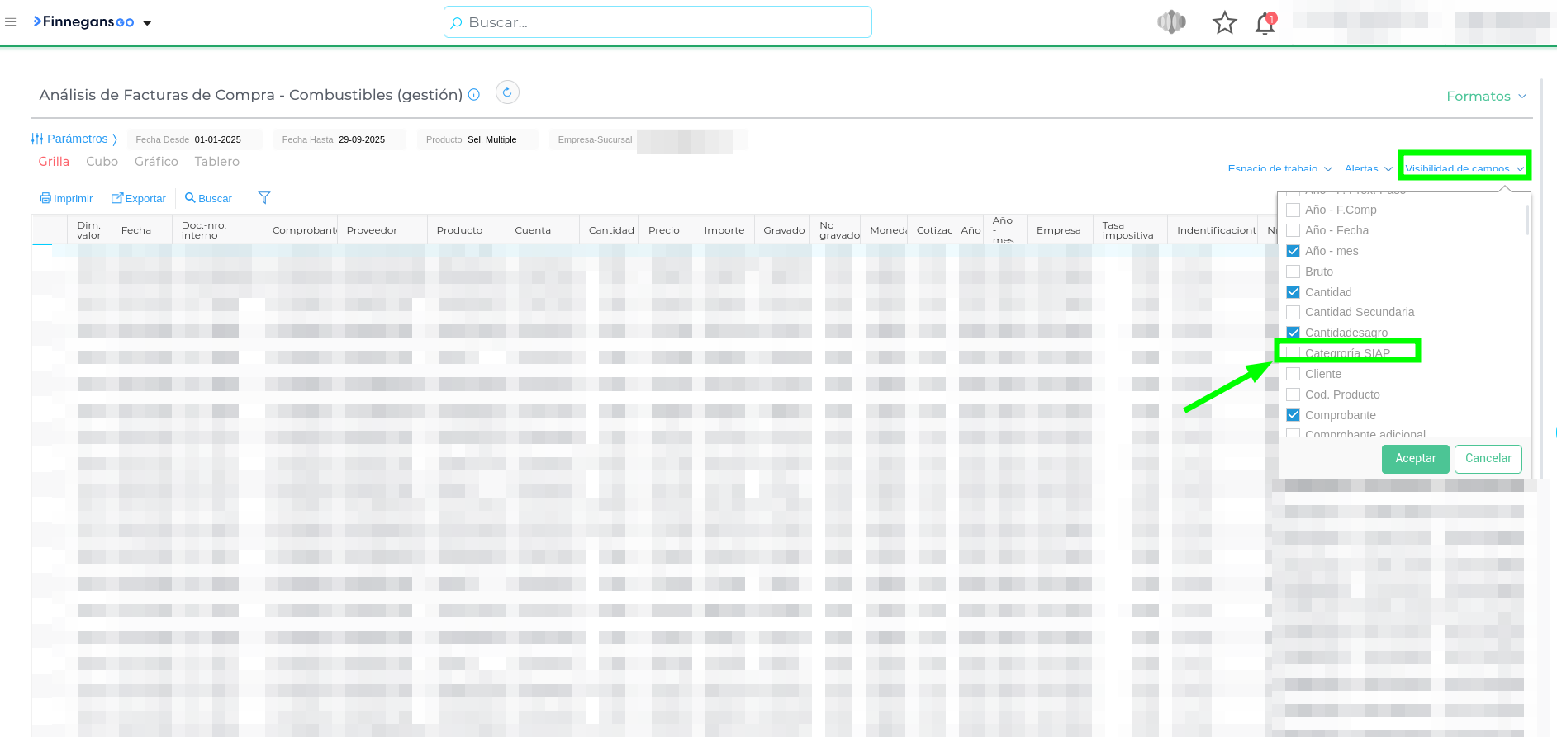Open the hamburger menu icon
1557x737 pixels.
point(11,22)
